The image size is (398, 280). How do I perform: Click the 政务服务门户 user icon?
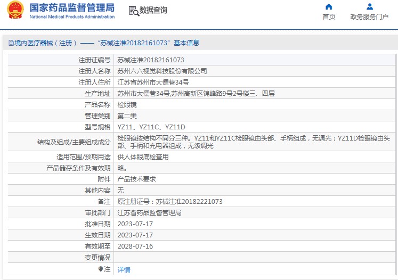[x=370, y=6]
